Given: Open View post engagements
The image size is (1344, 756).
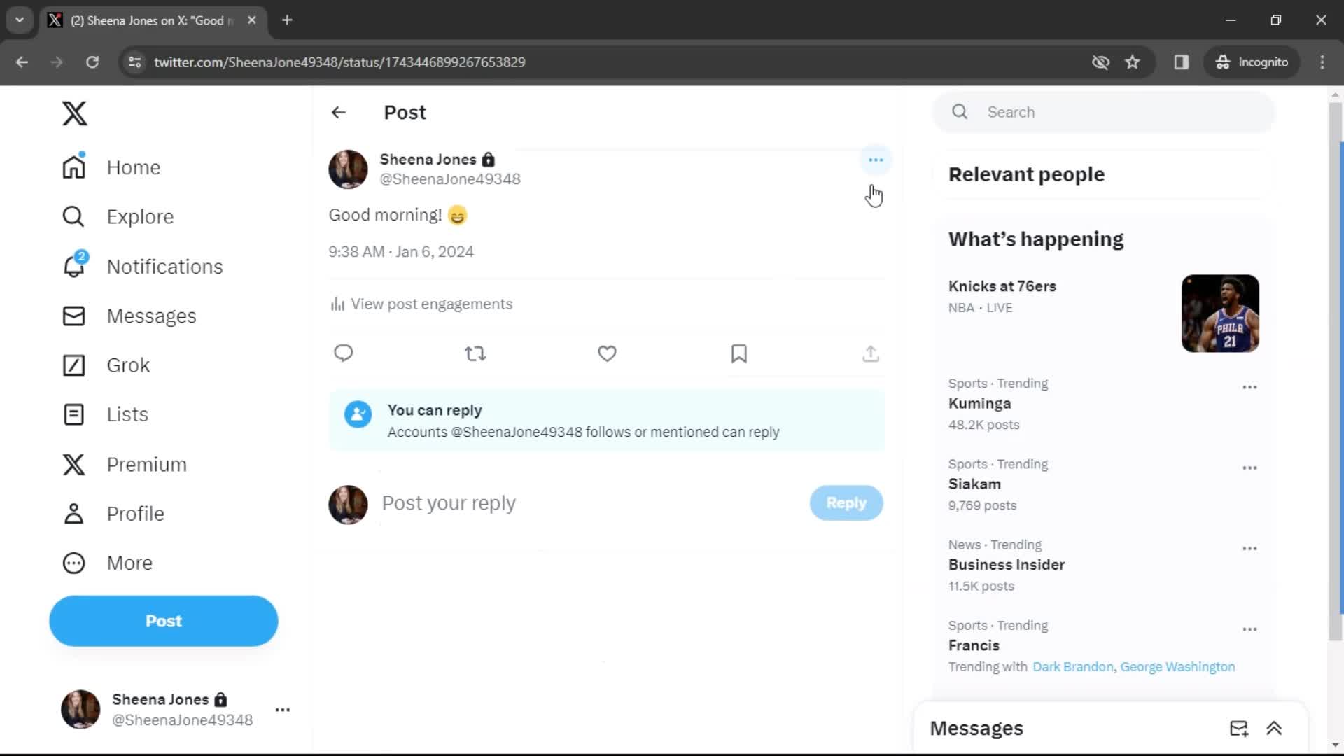Looking at the screenshot, I should [421, 304].
